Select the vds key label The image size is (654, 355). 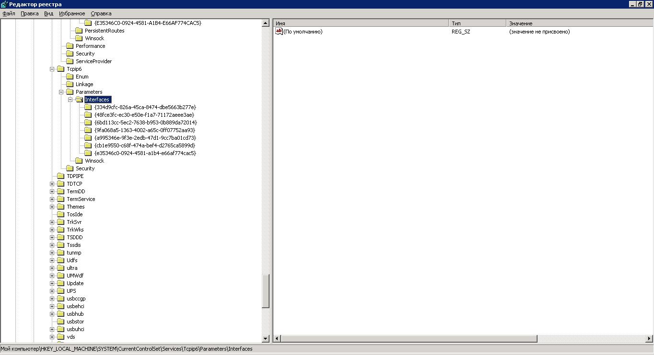[71, 337]
